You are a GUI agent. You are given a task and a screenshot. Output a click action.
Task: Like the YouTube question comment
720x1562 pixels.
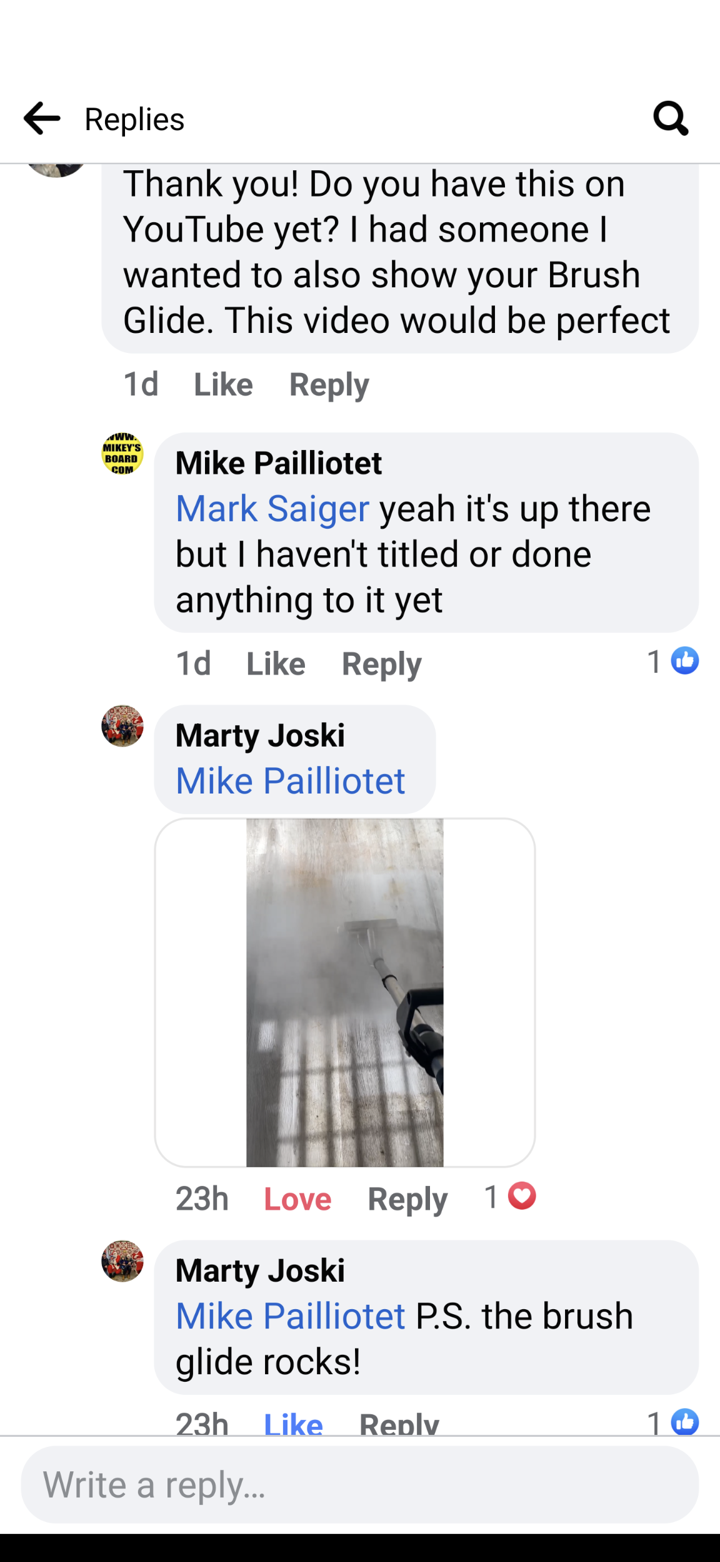pyautogui.click(x=223, y=384)
